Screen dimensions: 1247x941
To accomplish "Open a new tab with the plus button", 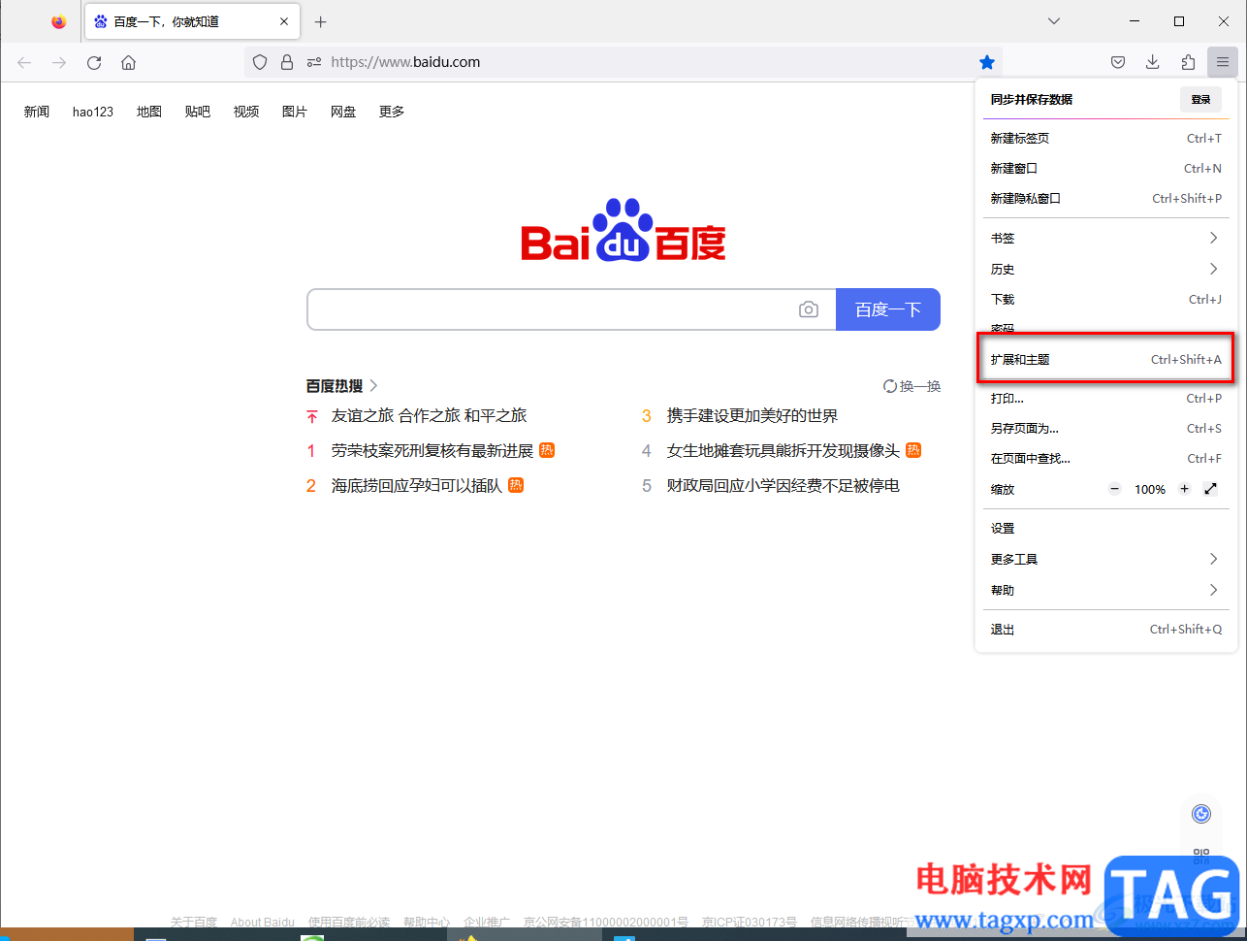I will click(x=321, y=21).
